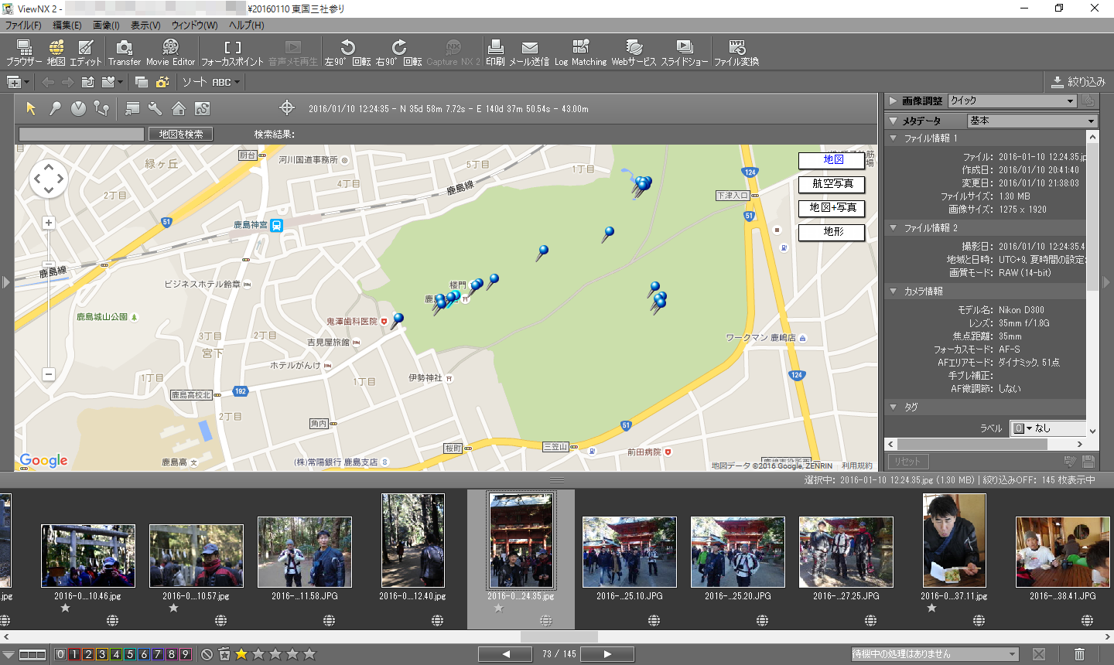Select color label 0
The image size is (1114, 665).
(60, 654)
